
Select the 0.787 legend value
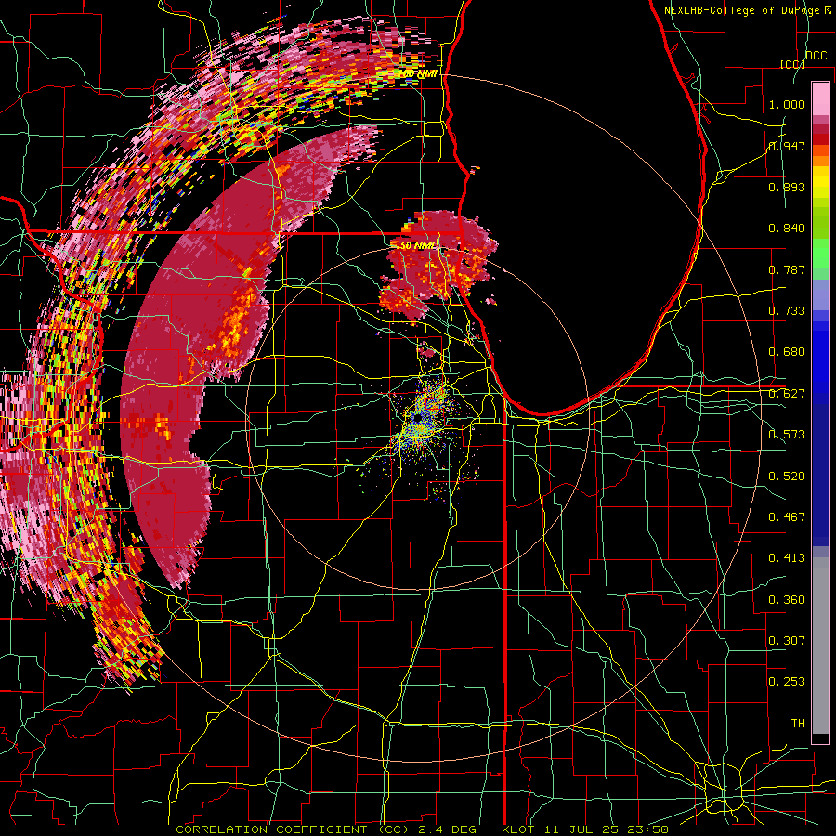[787, 269]
